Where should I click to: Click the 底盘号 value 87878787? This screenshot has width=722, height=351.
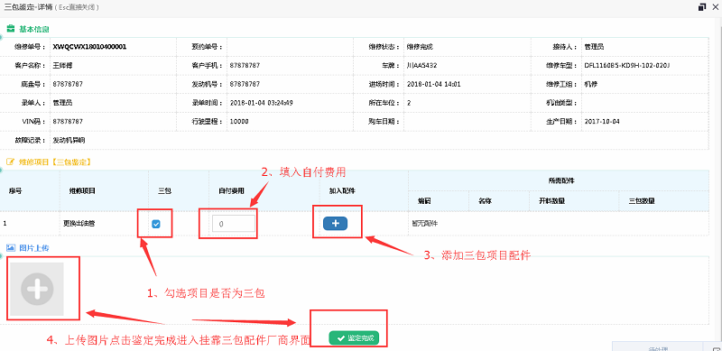coord(69,84)
